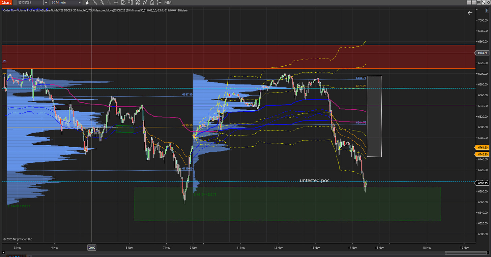The height and width of the screenshot is (257, 491).
Task: Click the first gray link button in title bar
Action: [469, 2]
